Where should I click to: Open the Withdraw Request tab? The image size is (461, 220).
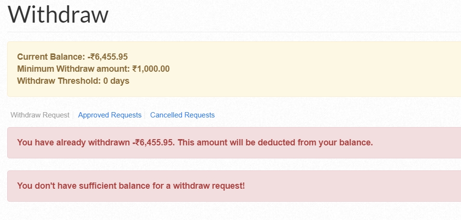coord(40,115)
